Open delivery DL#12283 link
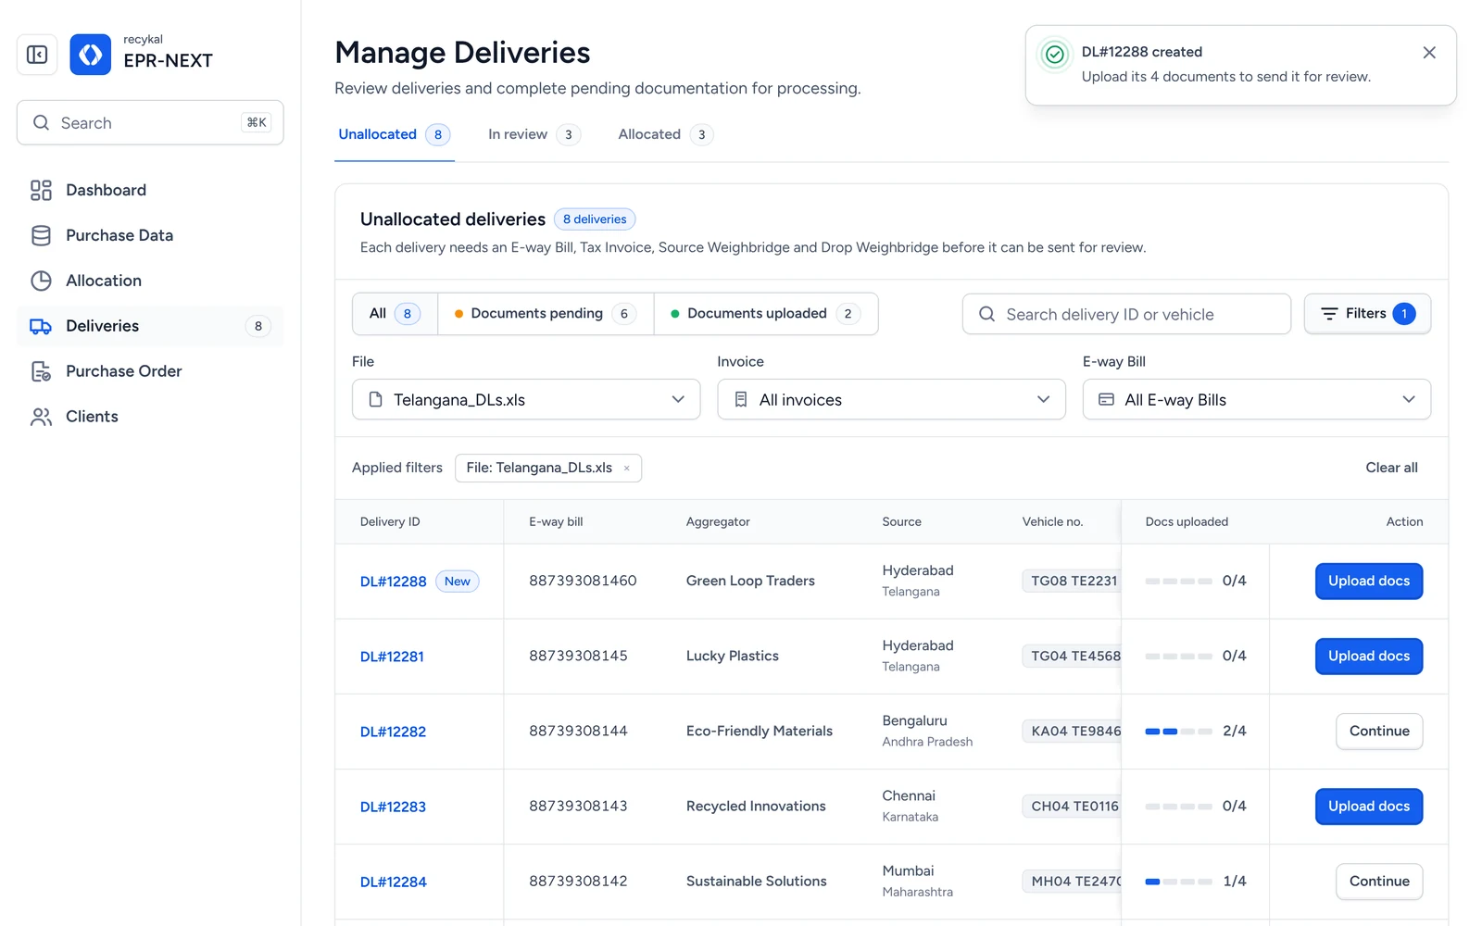 point(393,807)
